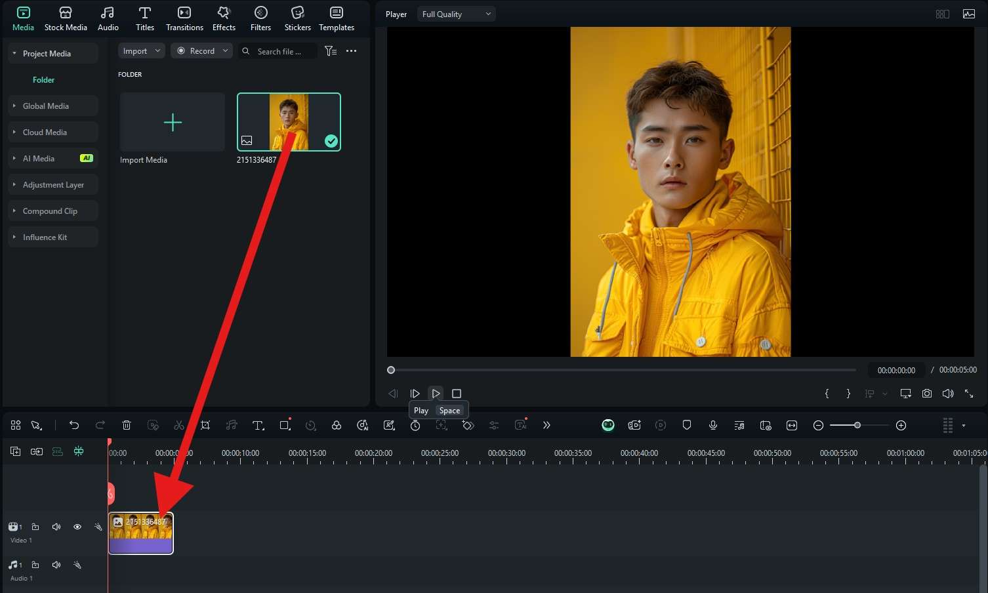The height and width of the screenshot is (593, 988).
Task: Switch to the Stock Media tab
Action: (x=66, y=18)
